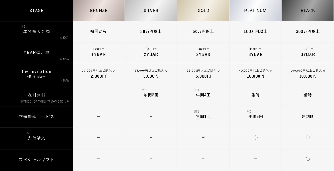Click the circle for BLACK 先行購入
This screenshot has height=171, width=334.
click(308, 137)
